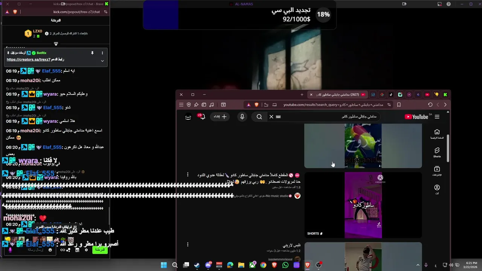Clear the YouTube search query
The width and height of the screenshot is (482, 271).
coord(271,117)
